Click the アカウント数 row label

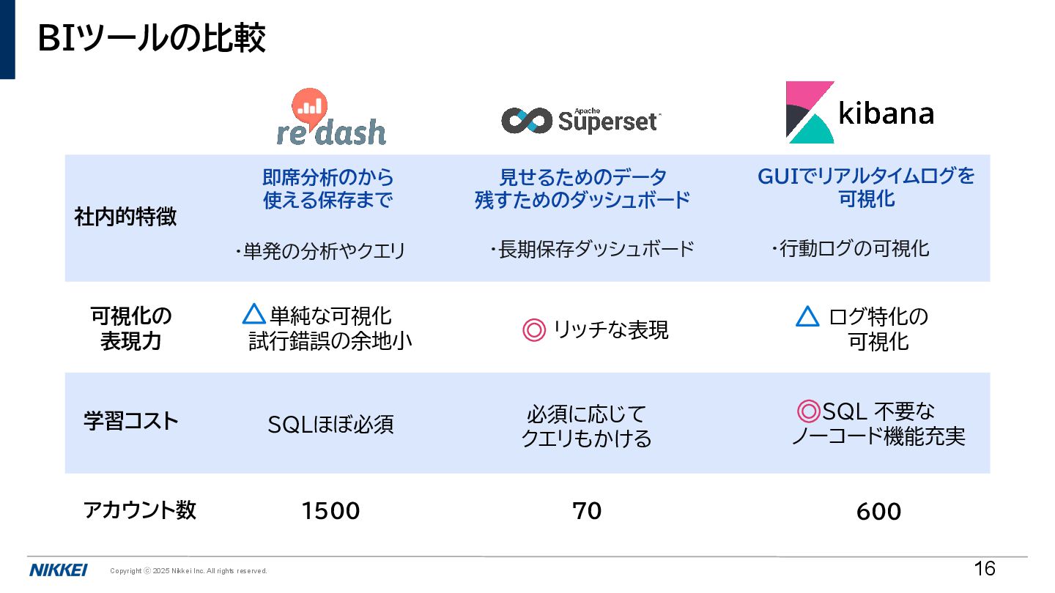coord(140,510)
